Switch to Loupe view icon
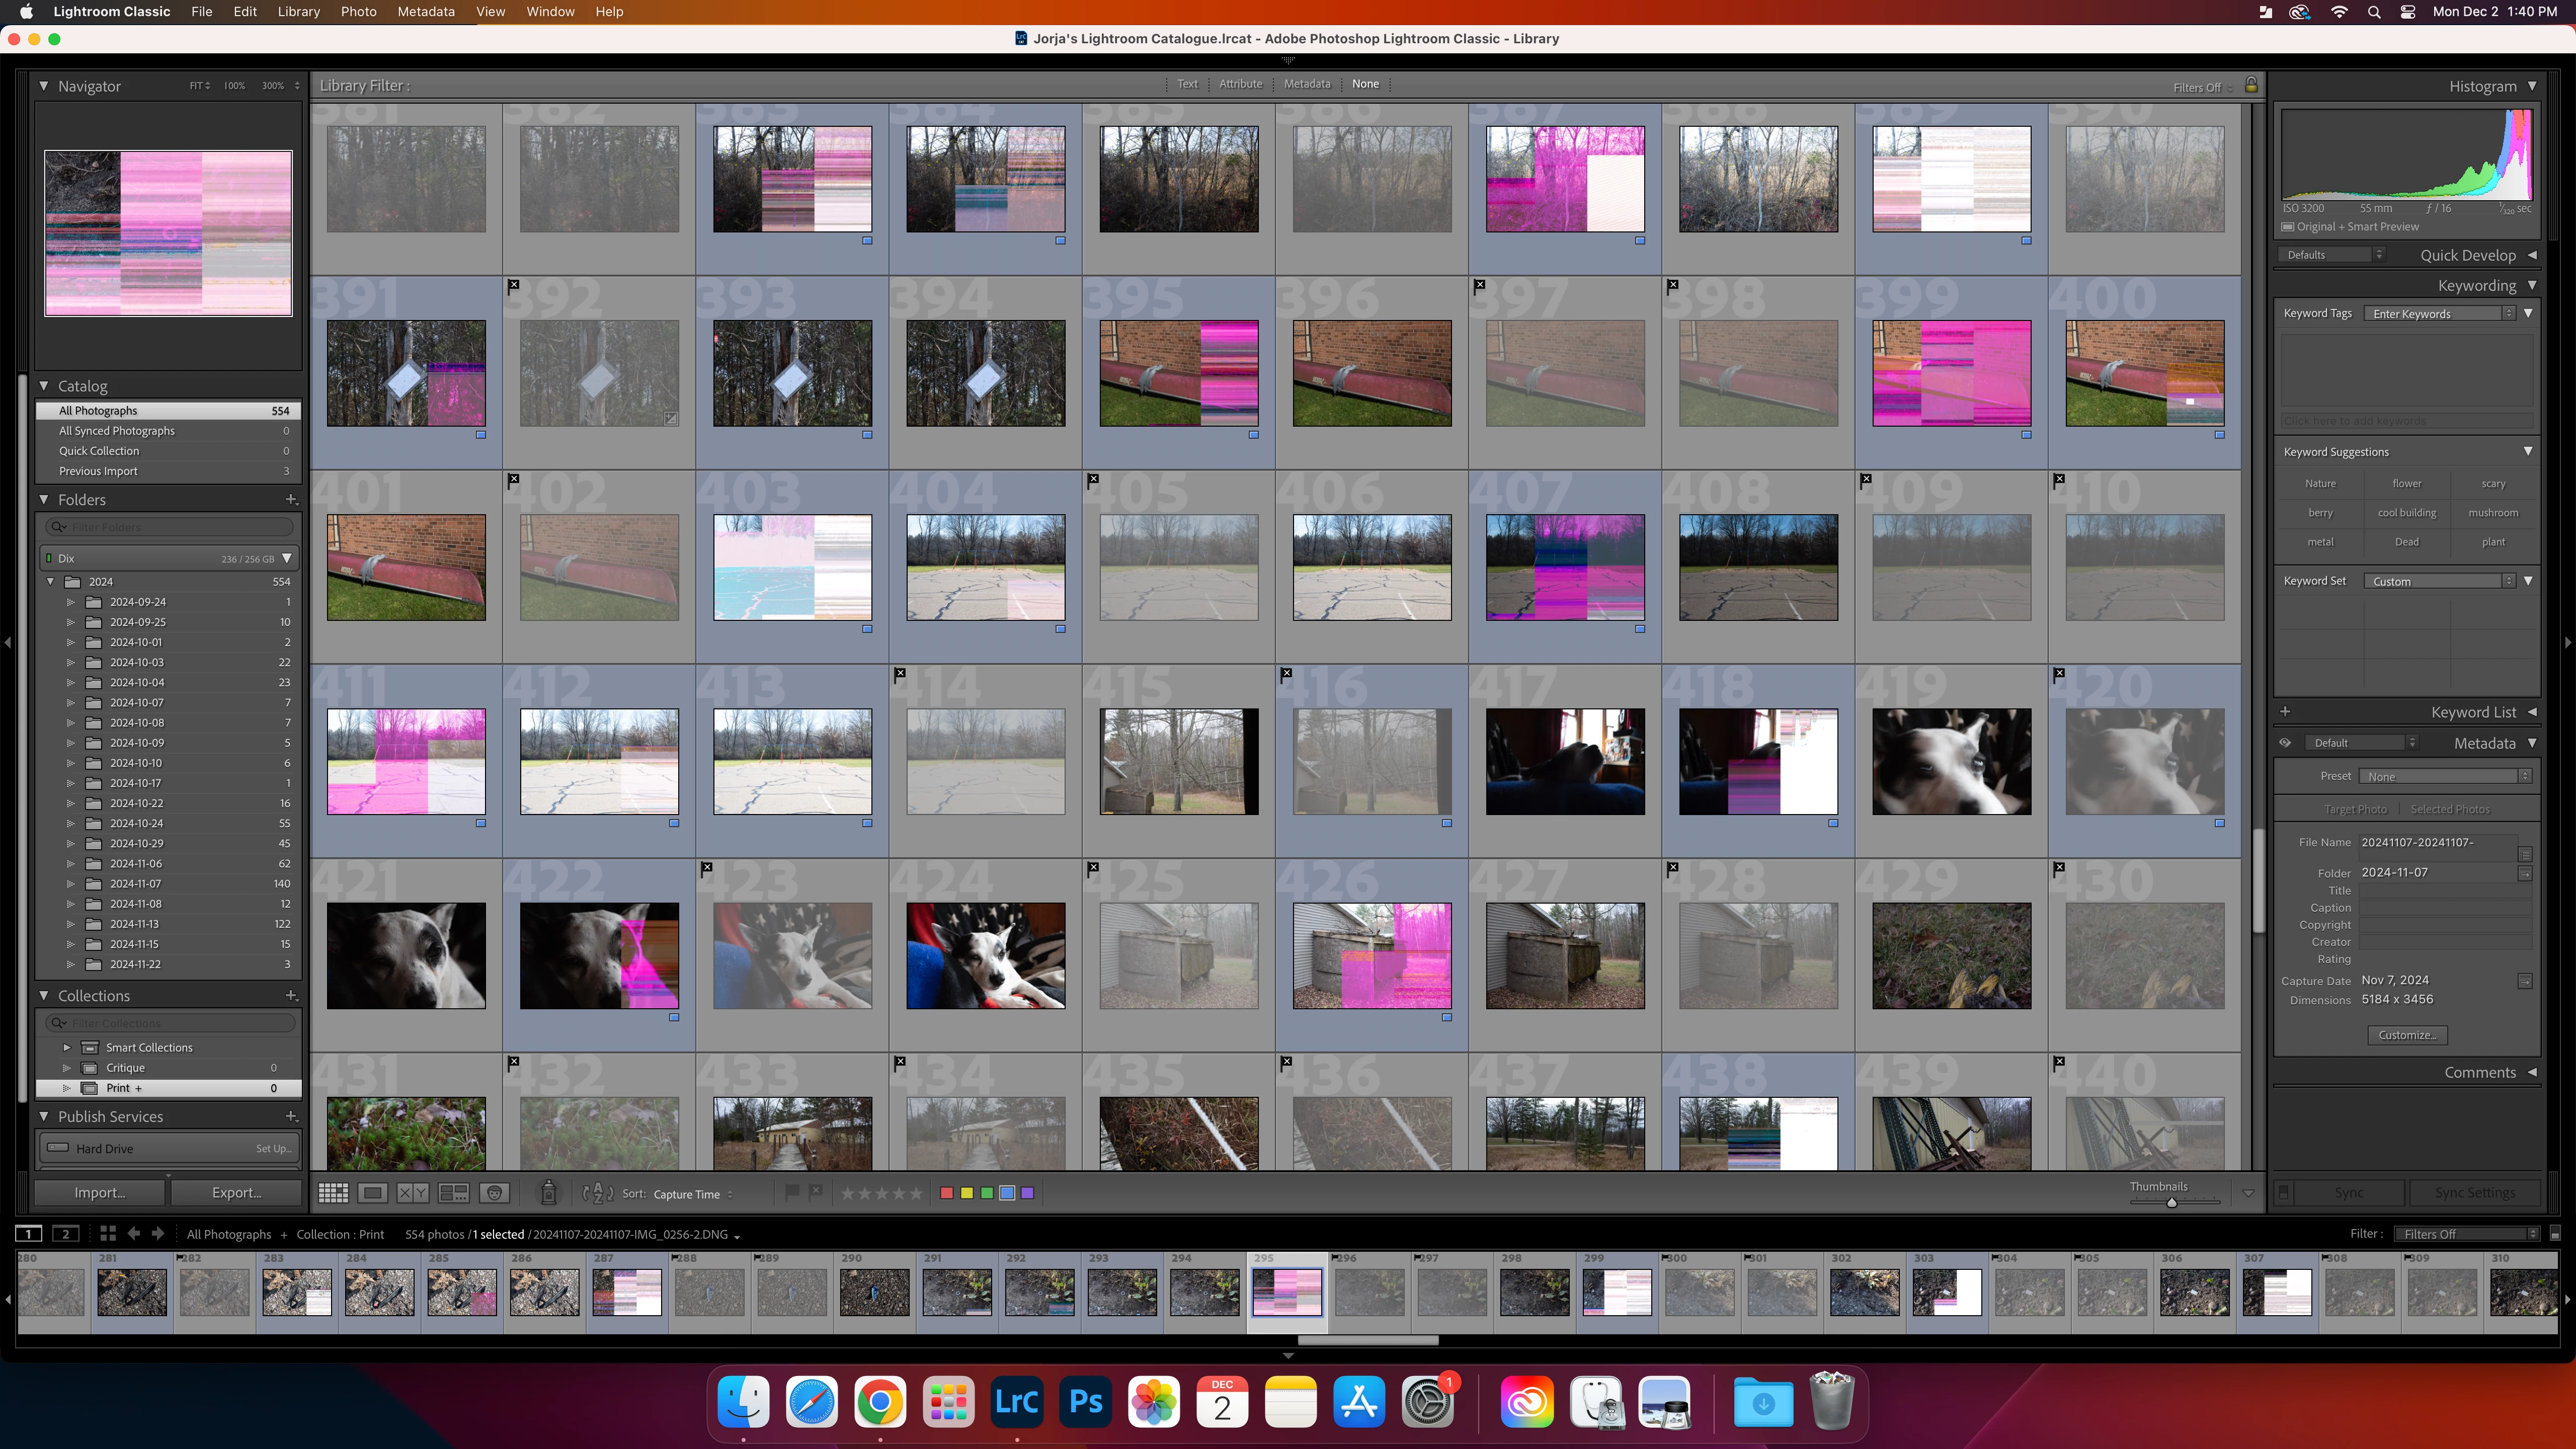 [x=373, y=1193]
